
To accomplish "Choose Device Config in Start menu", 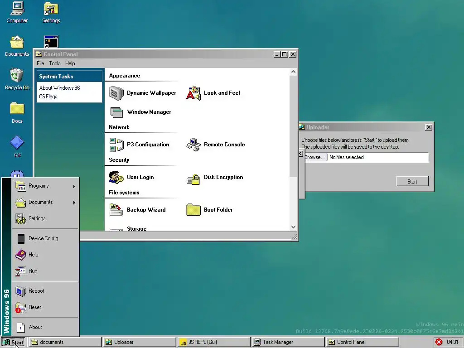I will point(45,238).
